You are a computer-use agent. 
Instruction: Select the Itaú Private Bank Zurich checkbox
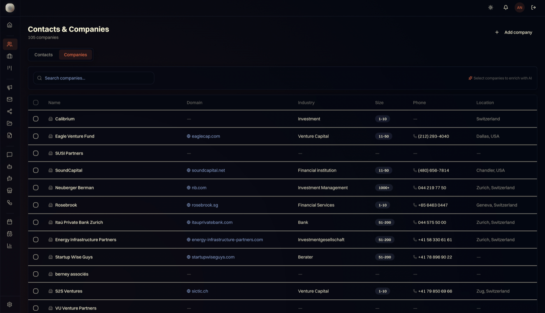tap(36, 223)
